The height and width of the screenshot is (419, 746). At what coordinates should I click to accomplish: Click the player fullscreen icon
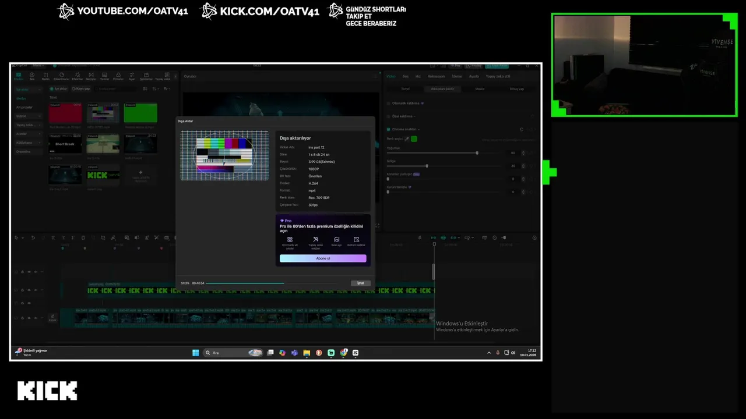[377, 226]
